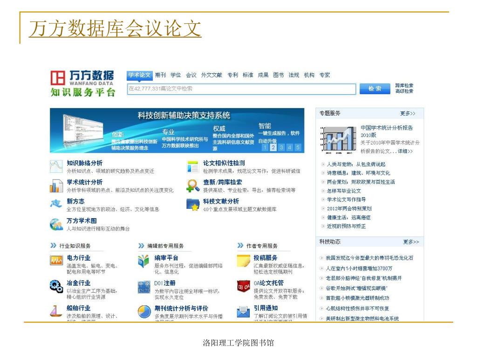Open topic 诗意栖息：建筑、环境与文化
Image resolution: width=477 pixels, height=358 pixels.
358,173
